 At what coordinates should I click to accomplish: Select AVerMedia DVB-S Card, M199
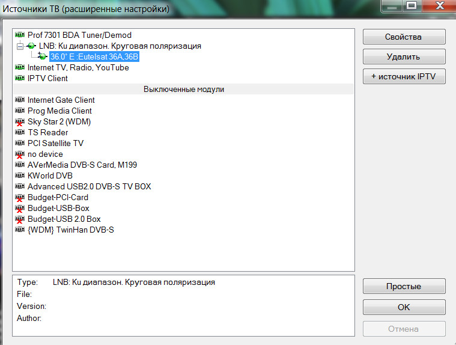tap(78, 165)
